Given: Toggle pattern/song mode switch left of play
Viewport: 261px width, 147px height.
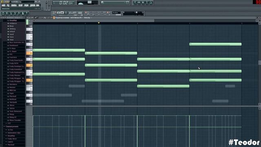Looking at the screenshot, I should coord(54,13).
